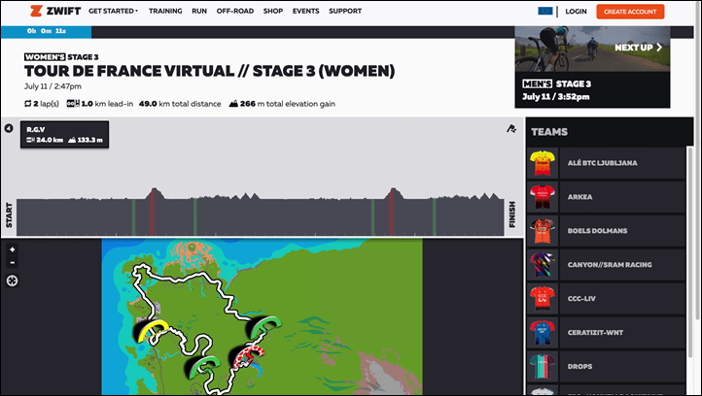Image resolution: width=702 pixels, height=396 pixels.
Task: Click the first red climb marker
Action: click(x=153, y=212)
